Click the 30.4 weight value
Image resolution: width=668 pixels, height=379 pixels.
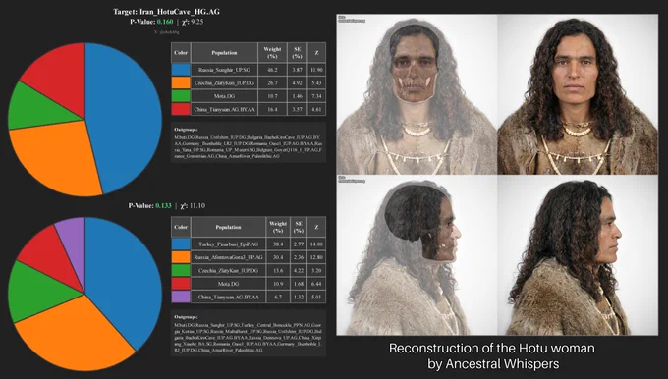pyautogui.click(x=278, y=257)
